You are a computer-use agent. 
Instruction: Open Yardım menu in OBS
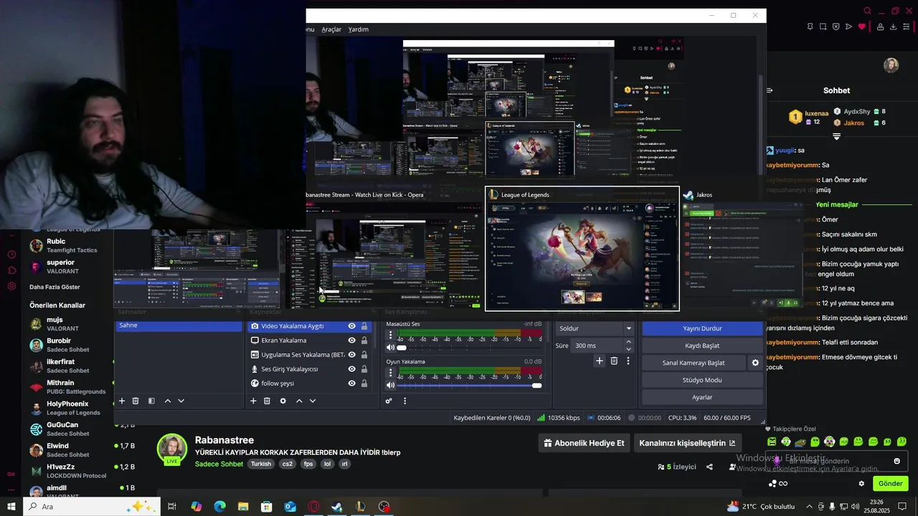click(358, 29)
